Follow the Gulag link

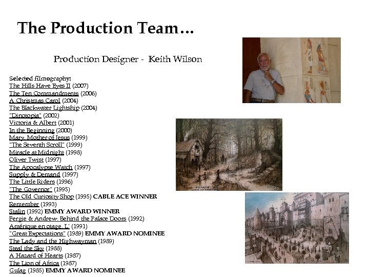(17, 270)
